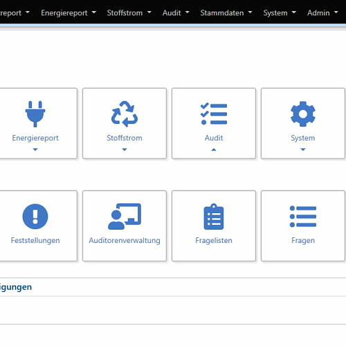Viewport: 346px width, 346px height.
Task: Click the Fragen bullet list icon
Action: (303, 217)
